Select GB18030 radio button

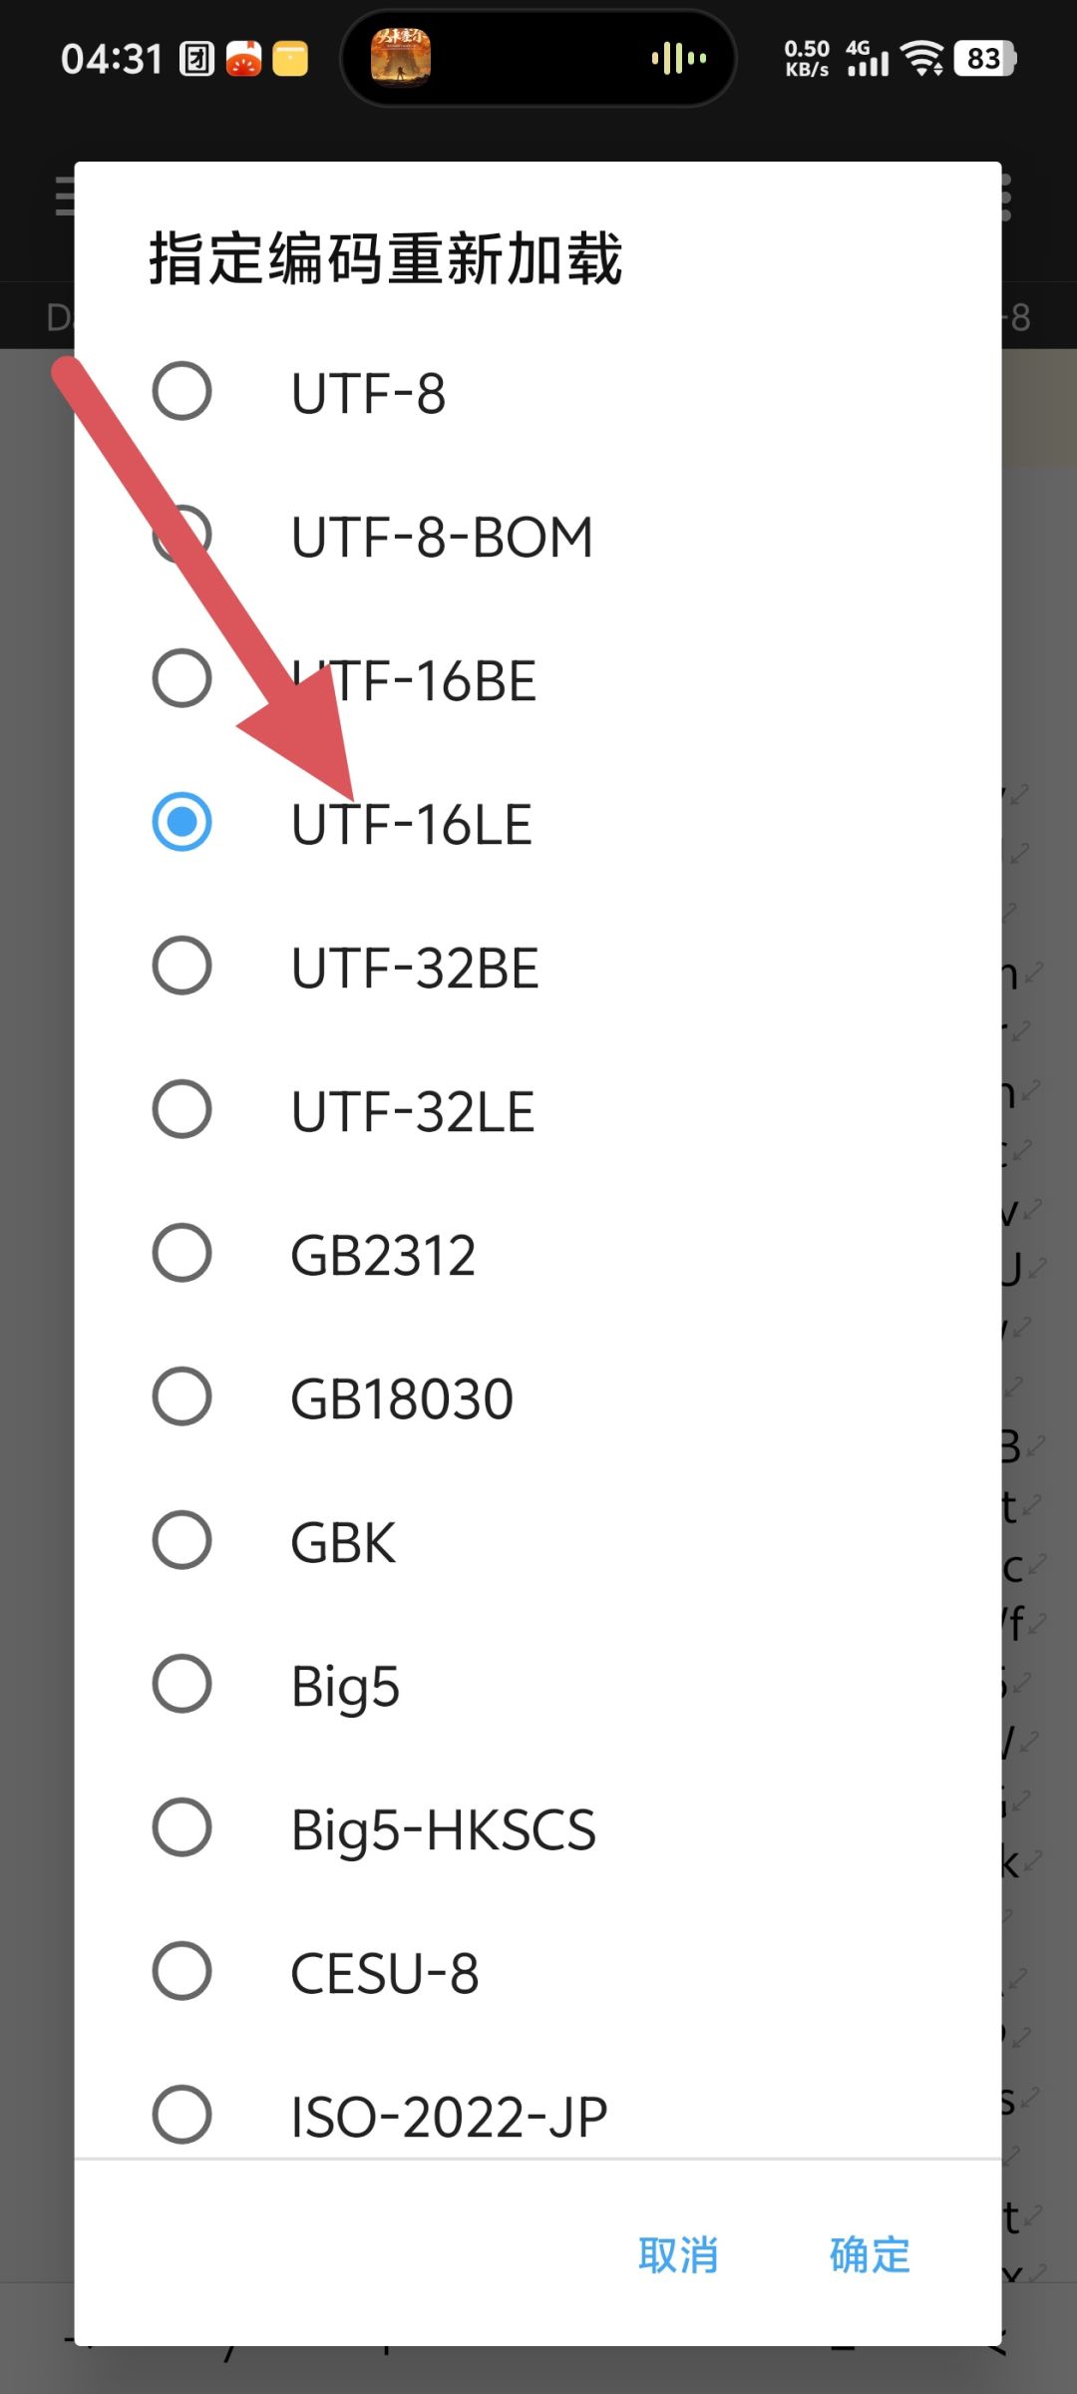click(x=181, y=1396)
